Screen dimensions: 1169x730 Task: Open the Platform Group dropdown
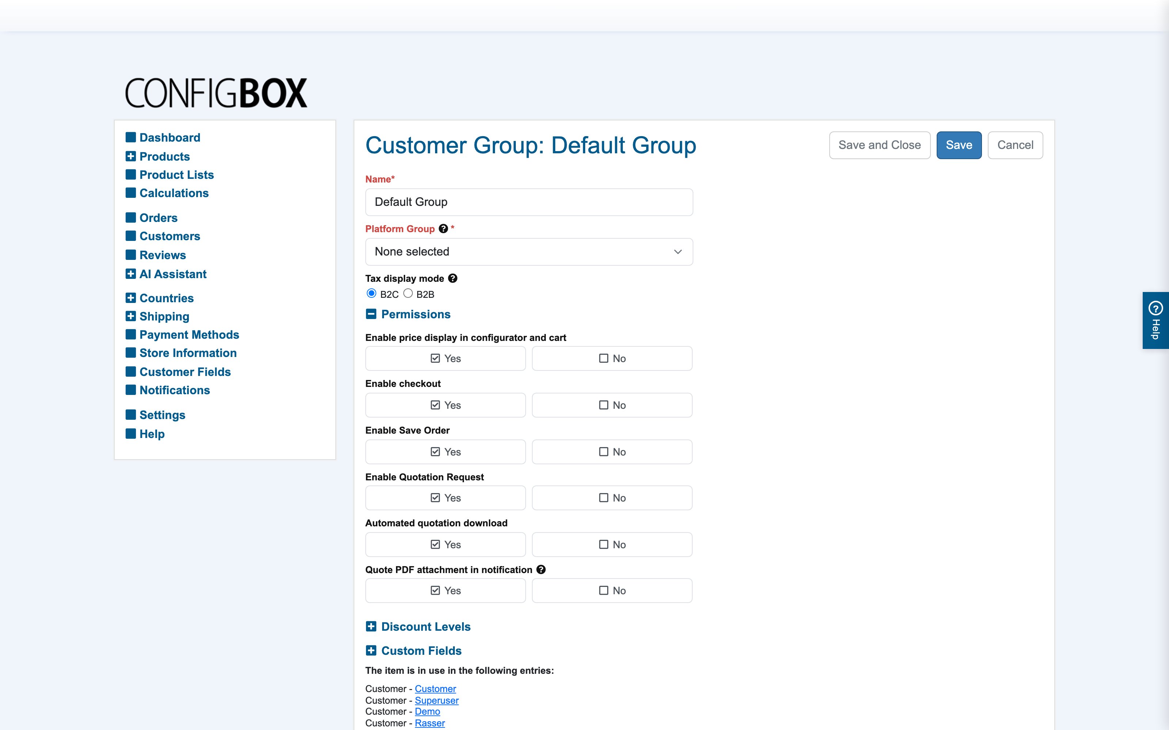(x=529, y=252)
